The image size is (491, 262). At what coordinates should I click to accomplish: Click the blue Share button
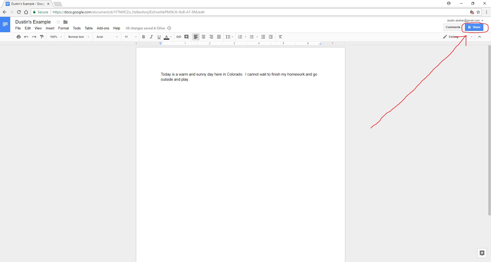(474, 27)
